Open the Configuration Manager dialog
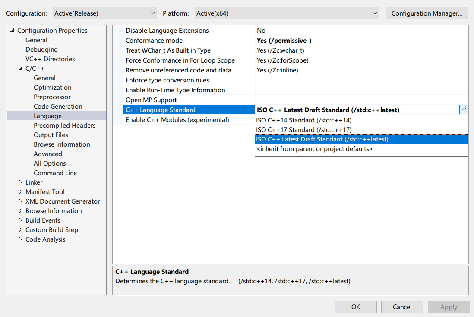Viewport: 474px width, 317px height. click(427, 13)
